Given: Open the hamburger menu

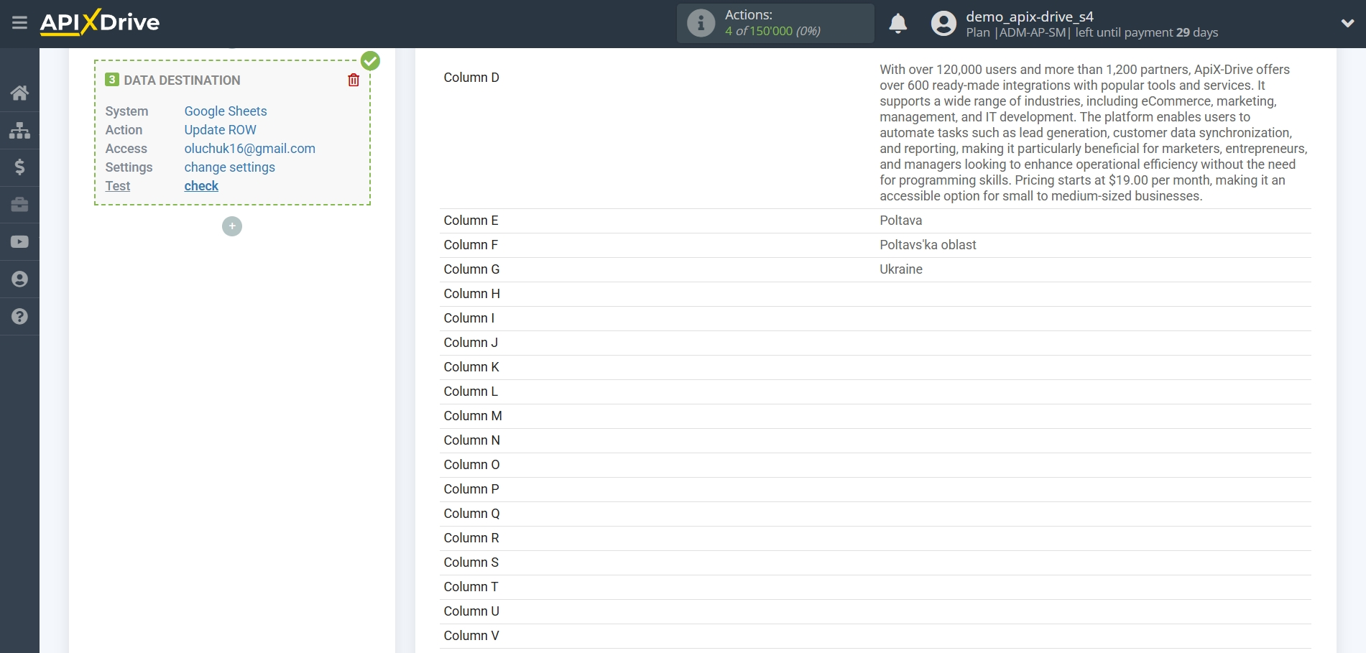Looking at the screenshot, I should [x=19, y=23].
